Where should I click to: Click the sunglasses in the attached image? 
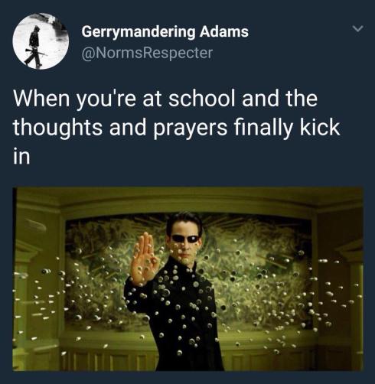[x=185, y=239]
